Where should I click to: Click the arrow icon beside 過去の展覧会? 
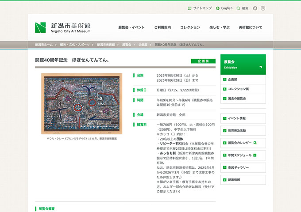pyautogui.click(x=225, y=98)
